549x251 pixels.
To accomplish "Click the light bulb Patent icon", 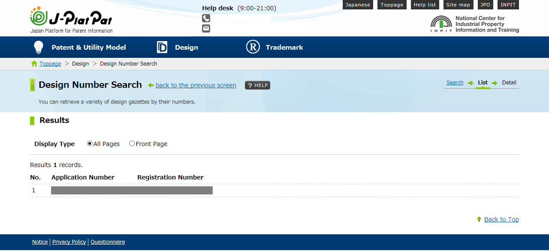I will [39, 47].
